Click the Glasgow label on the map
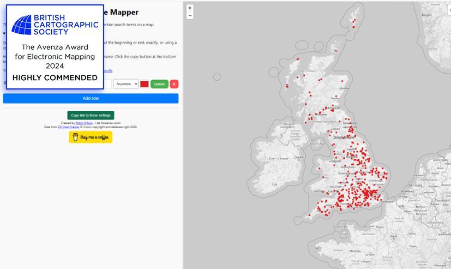Viewport: 451px width, 269px height. tap(322, 115)
